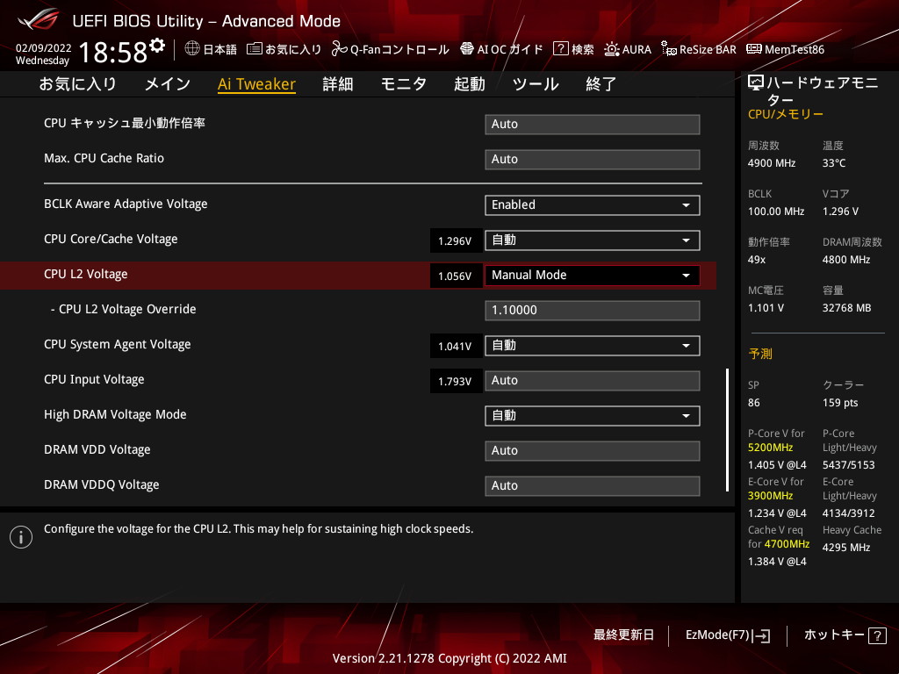Click the settings list scrollbar

point(727,430)
